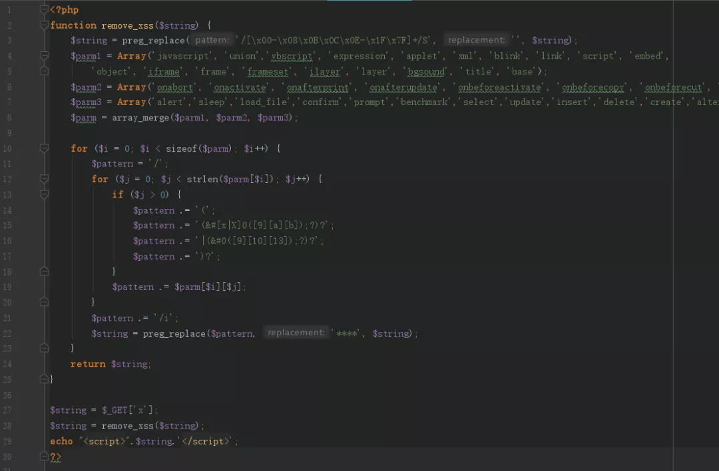Click the function name remove_xss in its declaration
The width and height of the screenshot is (719, 471).
[127, 25]
